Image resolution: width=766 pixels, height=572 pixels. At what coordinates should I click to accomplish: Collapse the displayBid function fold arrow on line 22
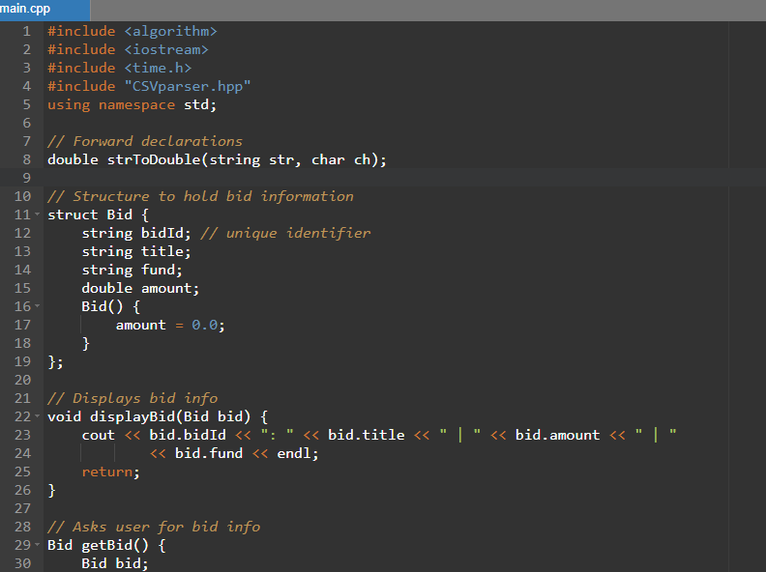click(x=37, y=416)
